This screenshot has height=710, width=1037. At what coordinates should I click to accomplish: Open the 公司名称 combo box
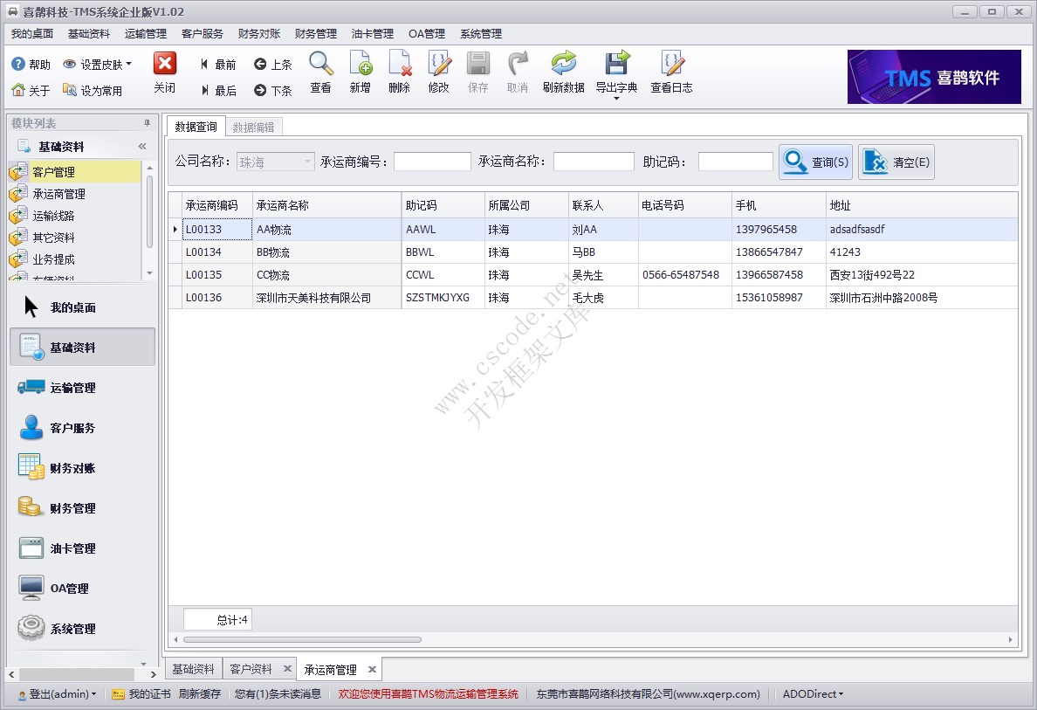pyautogui.click(x=275, y=162)
